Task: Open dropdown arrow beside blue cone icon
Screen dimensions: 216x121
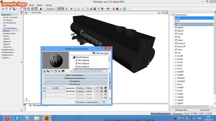Action: [44, 9]
